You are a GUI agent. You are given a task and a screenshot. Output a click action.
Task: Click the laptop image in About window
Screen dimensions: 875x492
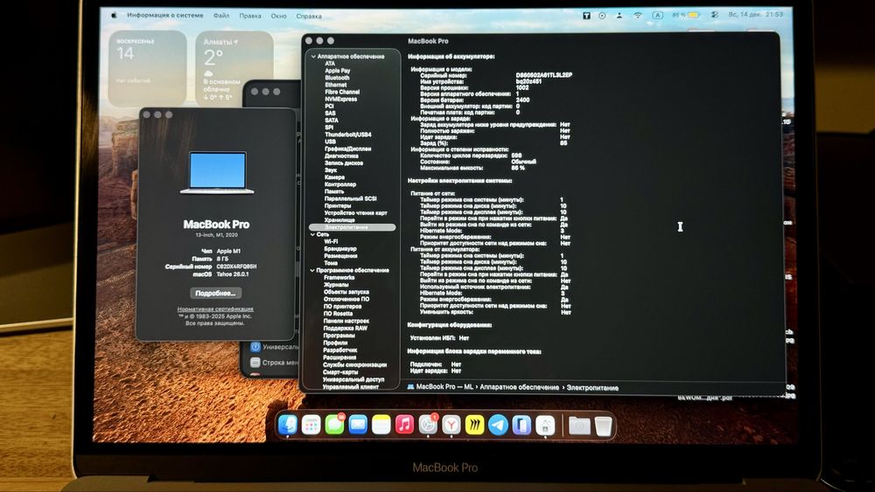point(217,173)
